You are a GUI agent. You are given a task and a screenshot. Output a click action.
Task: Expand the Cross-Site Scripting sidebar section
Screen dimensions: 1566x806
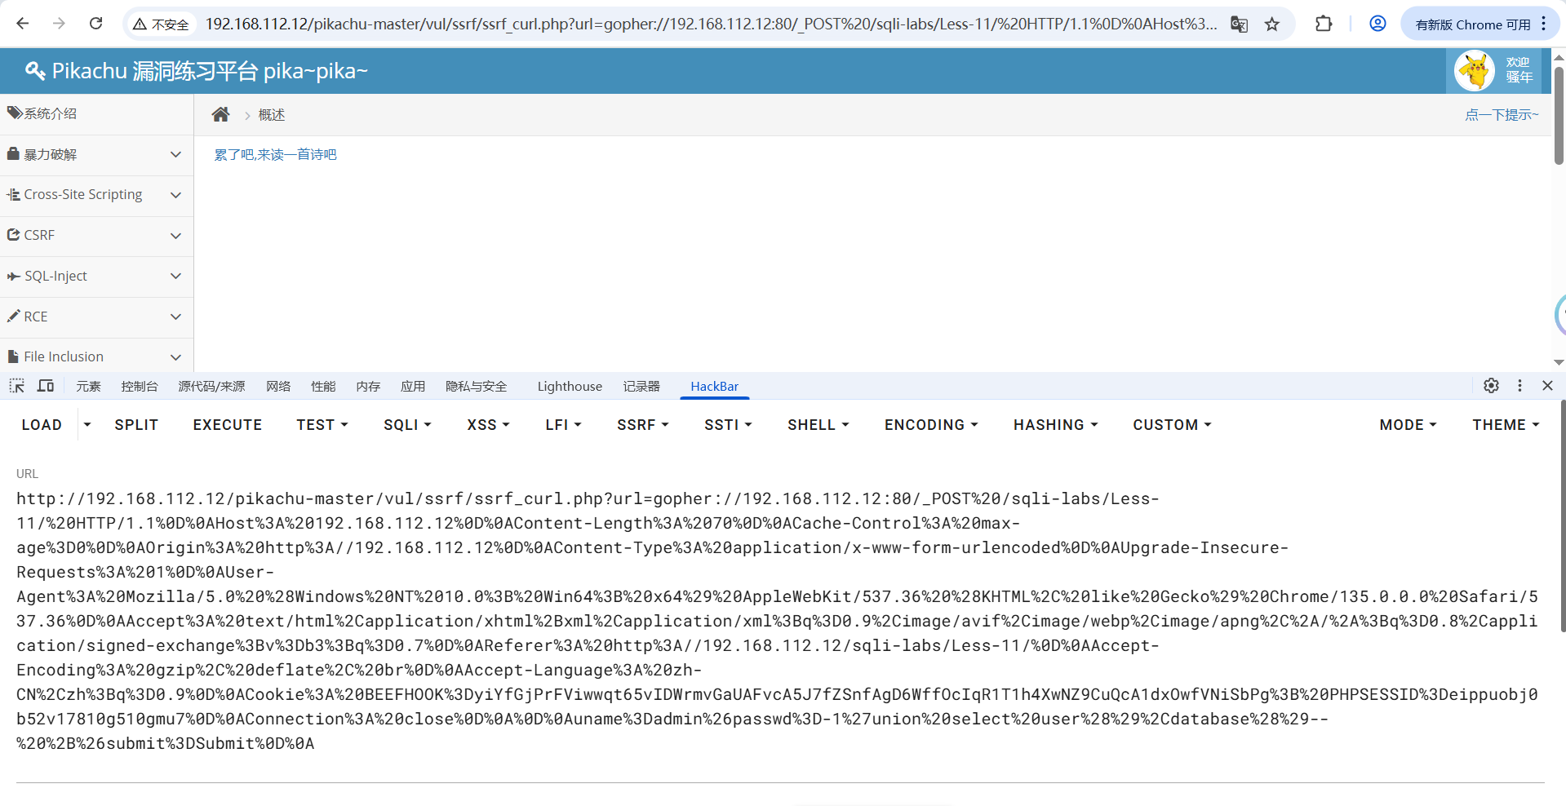96,195
